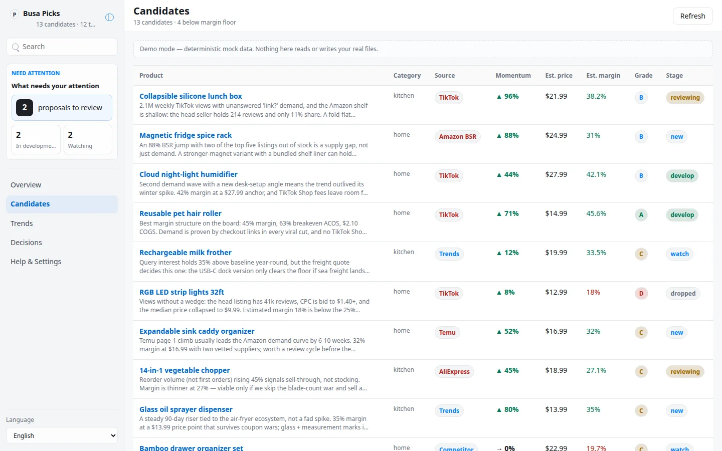
Task: Click the Est. margin column header
Action: coord(603,76)
